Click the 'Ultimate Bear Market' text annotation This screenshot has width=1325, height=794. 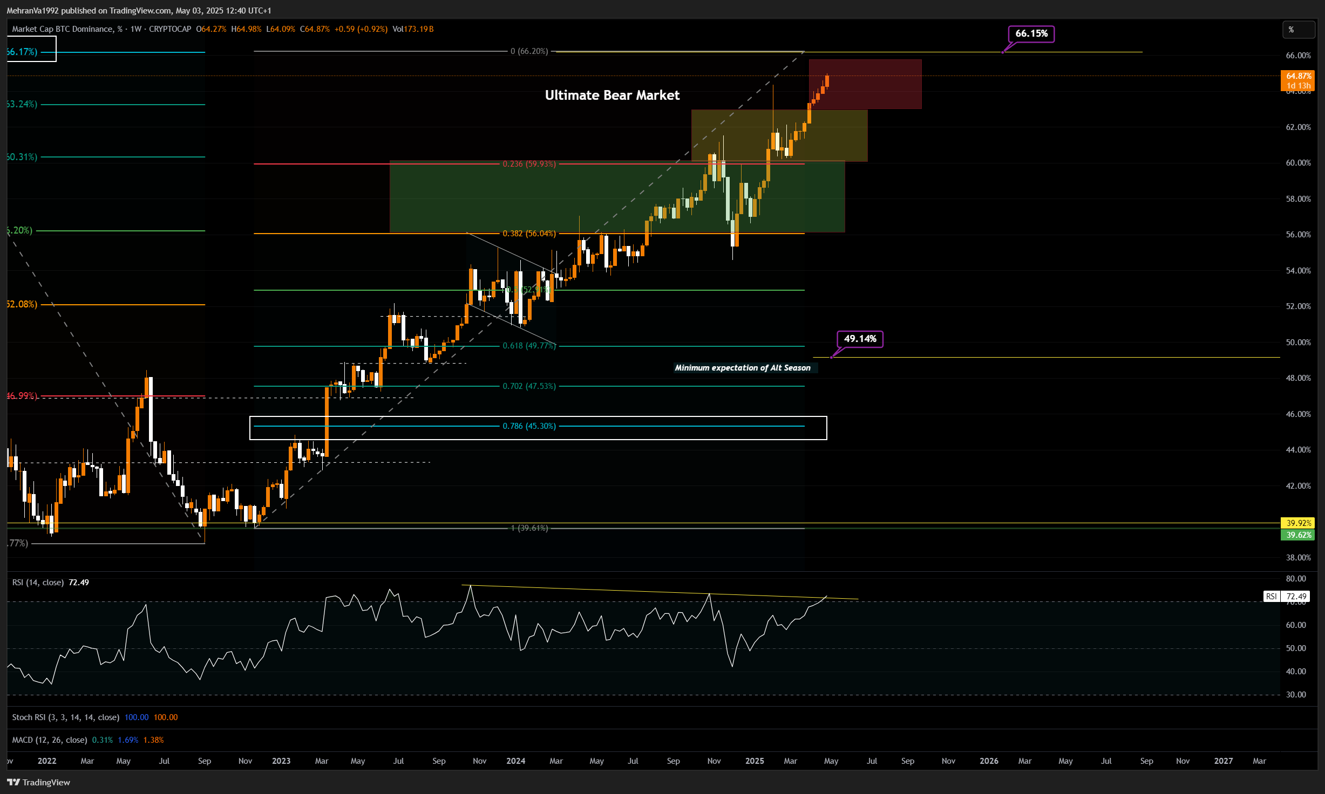(612, 95)
